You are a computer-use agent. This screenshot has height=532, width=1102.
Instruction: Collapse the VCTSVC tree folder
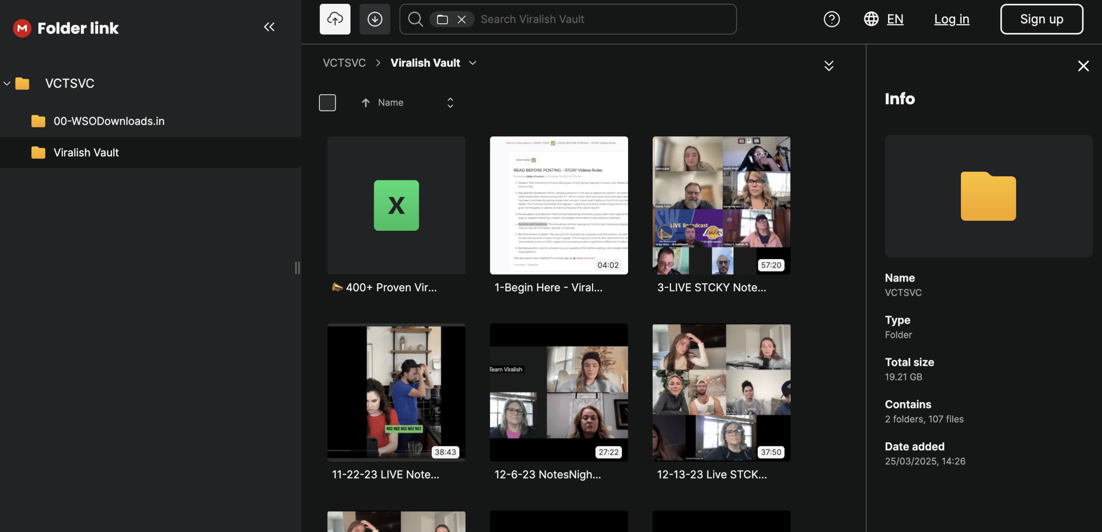tap(7, 83)
